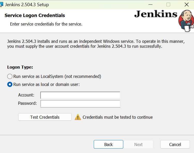The width and height of the screenshot is (194, 153).
Task: Click the 'Account:' label
Action: point(26,95)
